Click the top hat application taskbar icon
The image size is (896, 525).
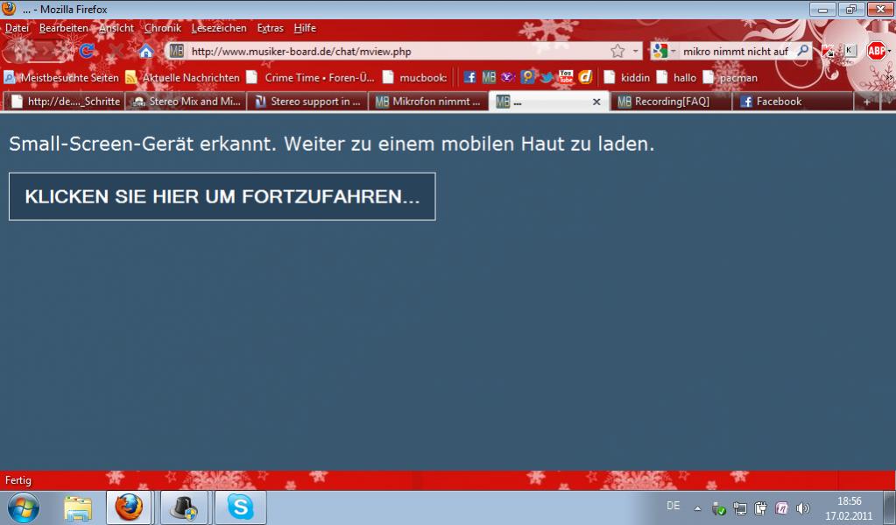(184, 507)
